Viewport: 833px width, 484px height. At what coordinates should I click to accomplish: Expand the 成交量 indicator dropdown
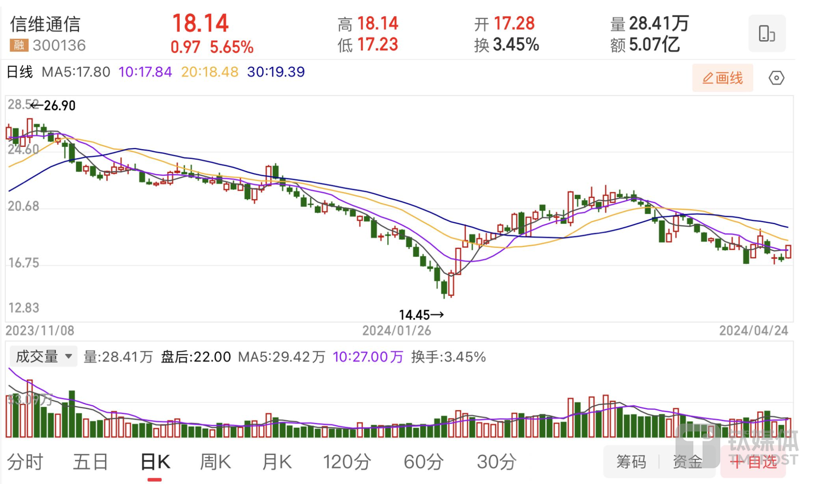point(43,356)
